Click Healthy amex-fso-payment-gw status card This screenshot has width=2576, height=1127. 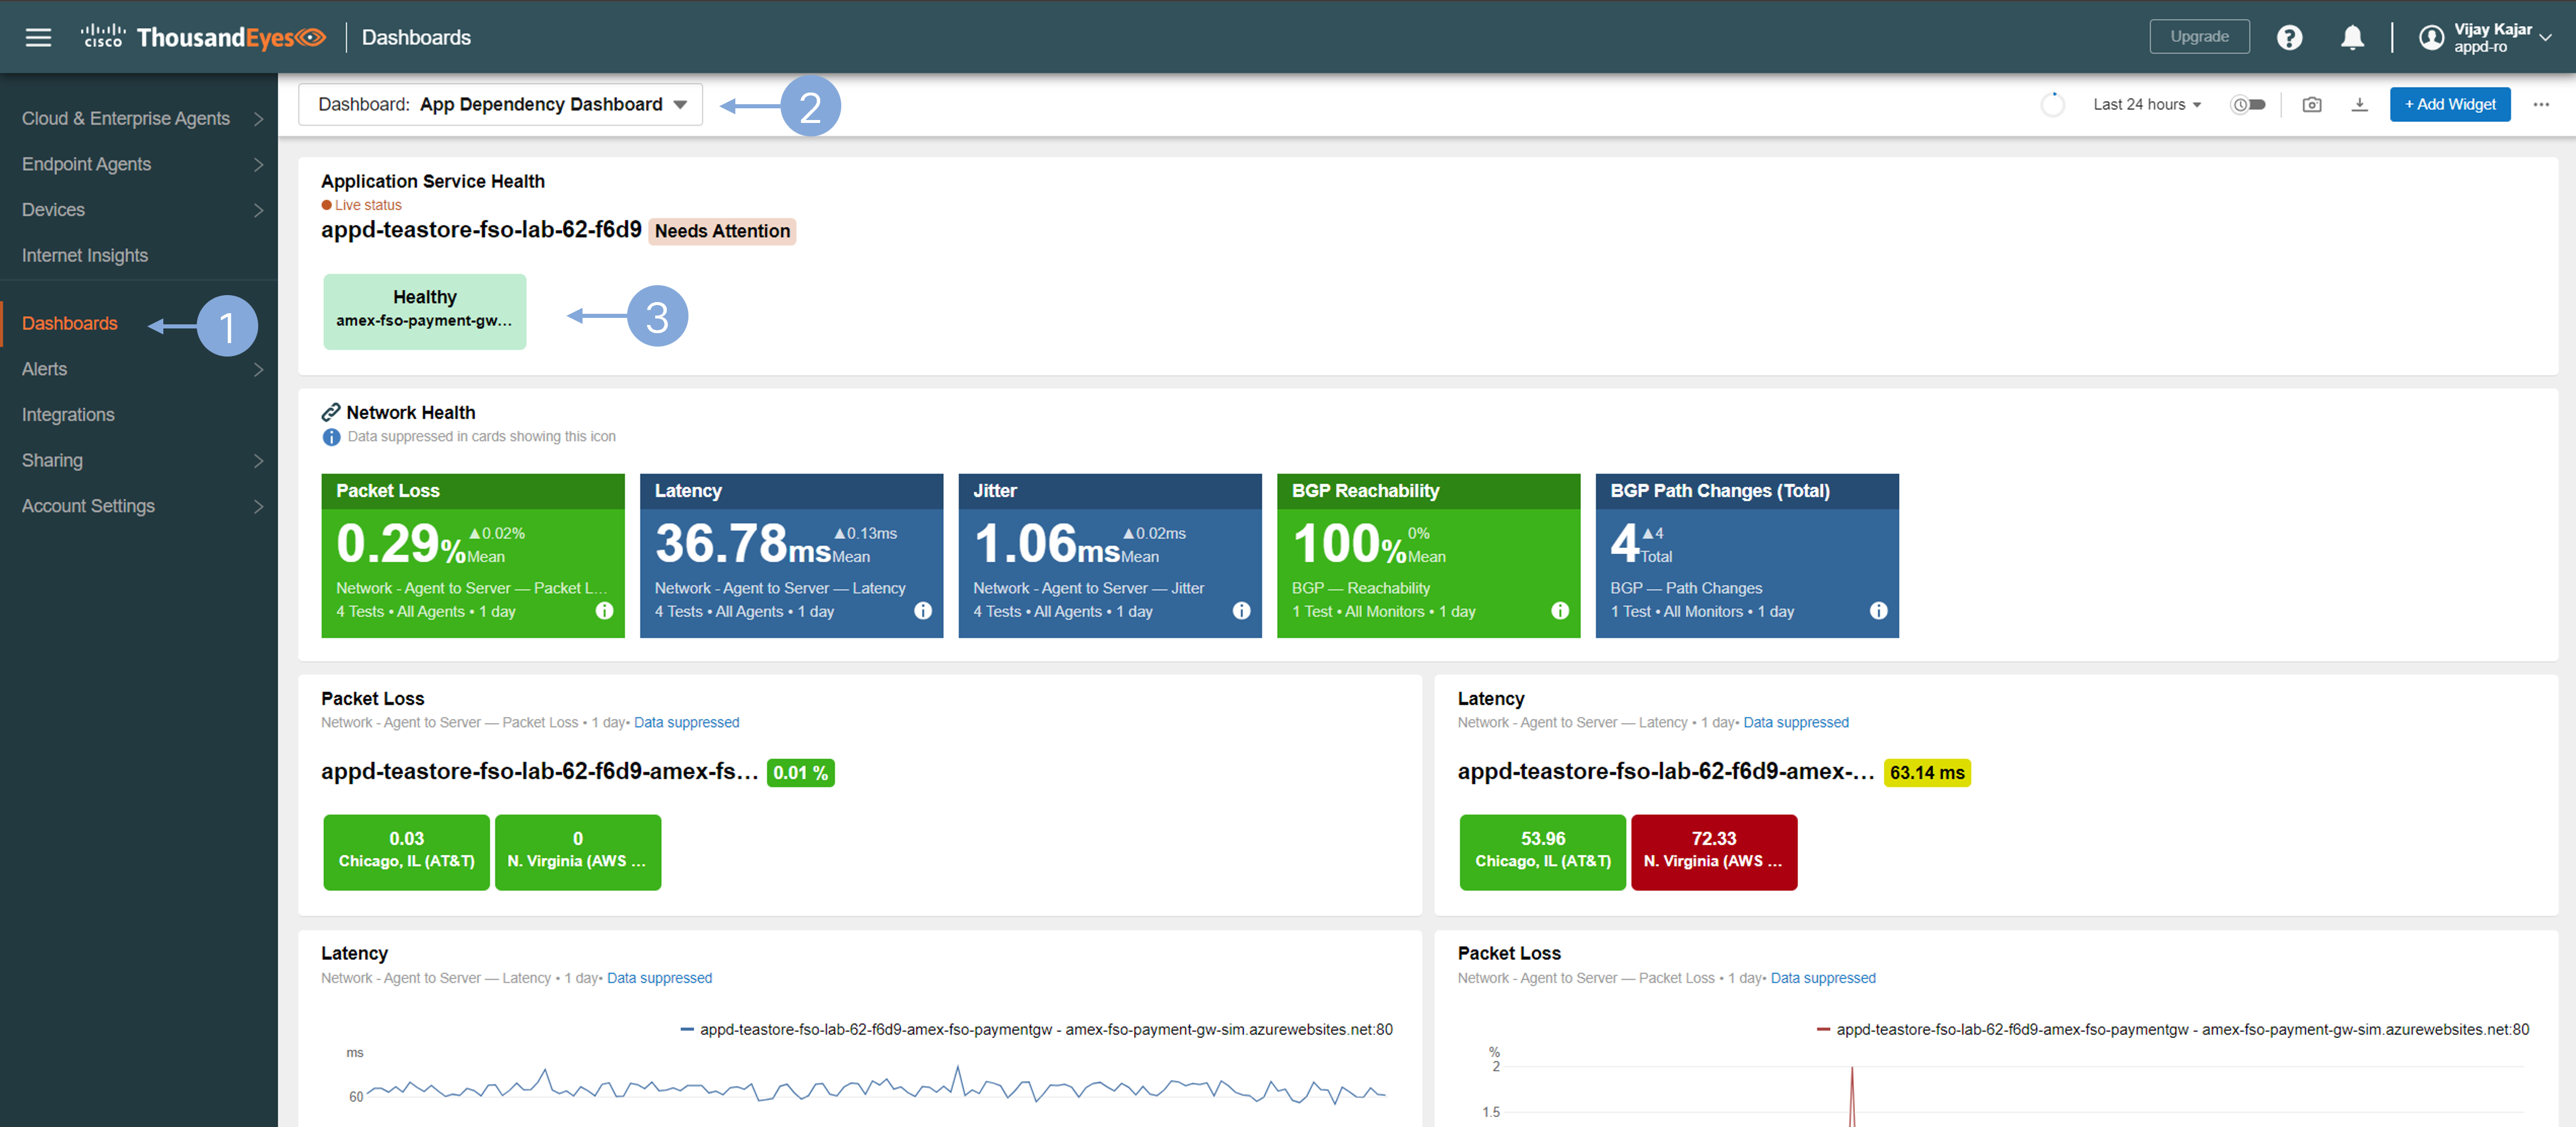(x=424, y=311)
